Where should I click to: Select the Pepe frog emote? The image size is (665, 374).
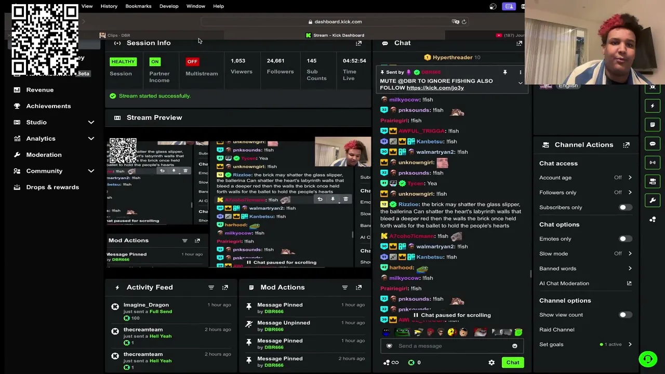tap(402, 332)
